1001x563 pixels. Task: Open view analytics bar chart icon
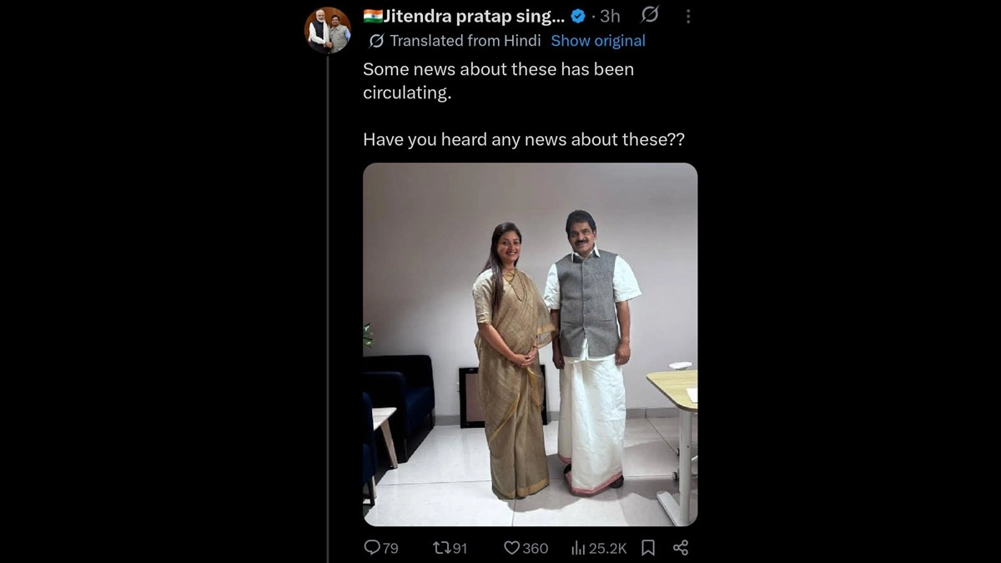click(578, 548)
